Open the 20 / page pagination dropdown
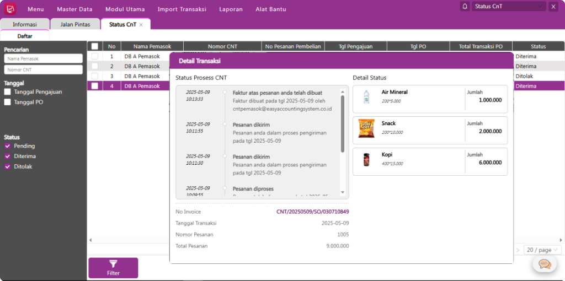 coord(541,250)
